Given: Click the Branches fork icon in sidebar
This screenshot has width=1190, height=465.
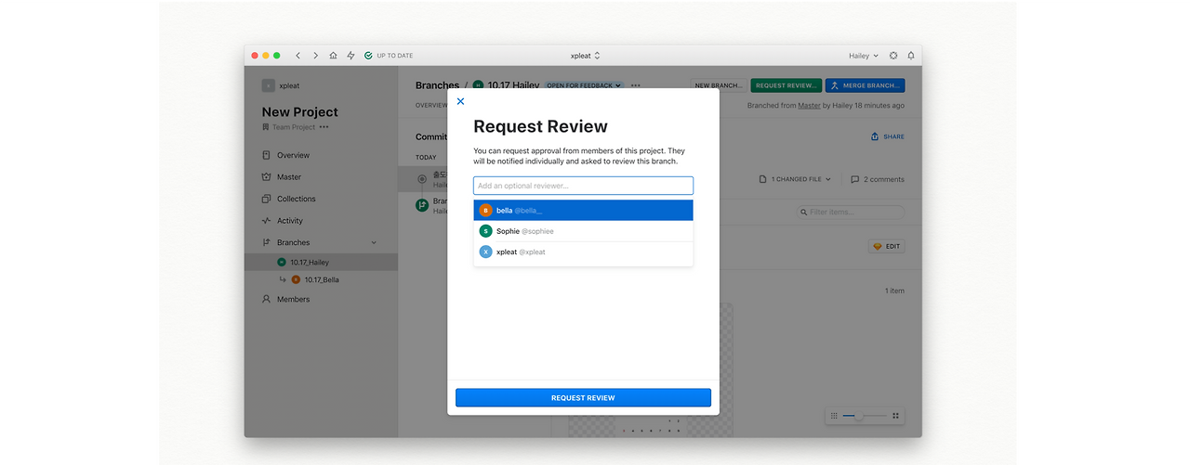Looking at the screenshot, I should pos(266,242).
